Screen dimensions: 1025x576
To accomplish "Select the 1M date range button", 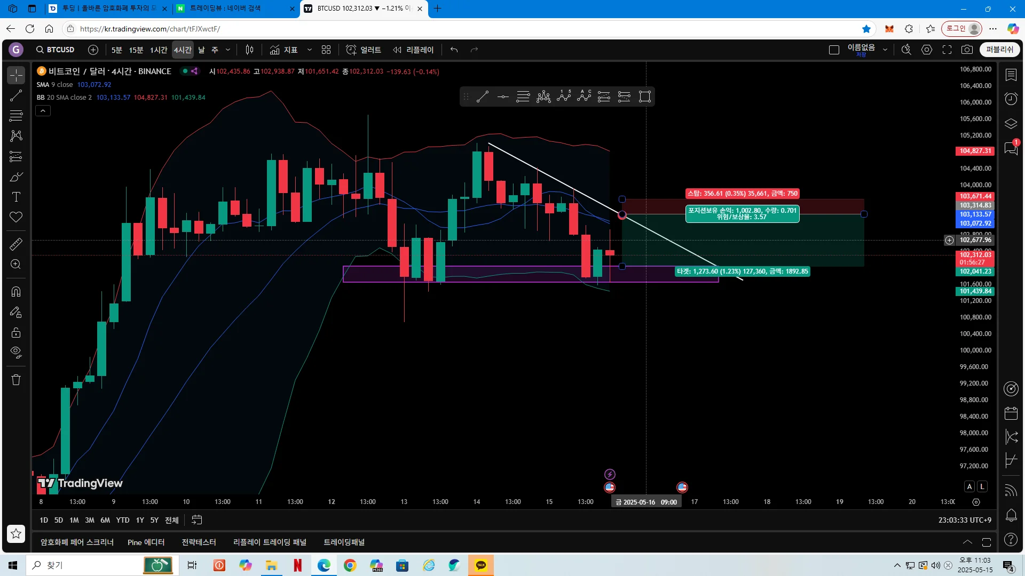I will [74, 520].
